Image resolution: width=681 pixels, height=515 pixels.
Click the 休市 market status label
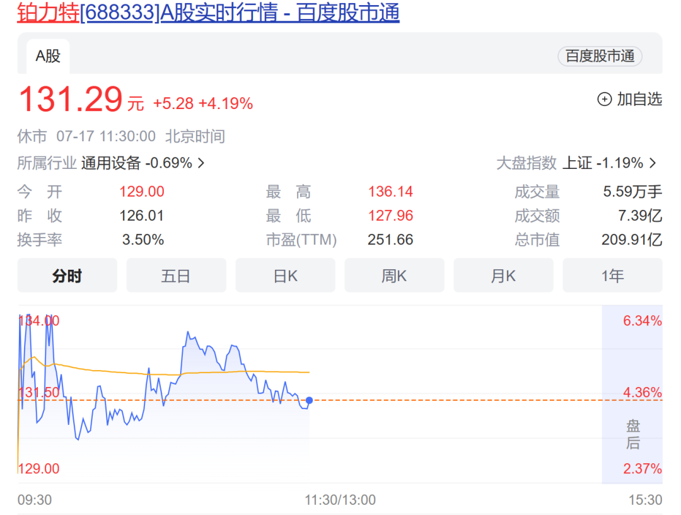(32, 136)
